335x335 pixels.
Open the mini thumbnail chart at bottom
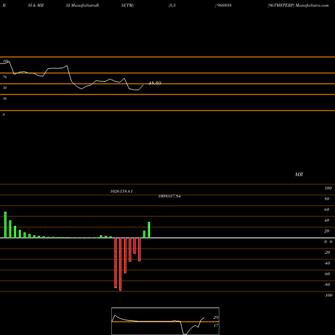(x=165, y=321)
